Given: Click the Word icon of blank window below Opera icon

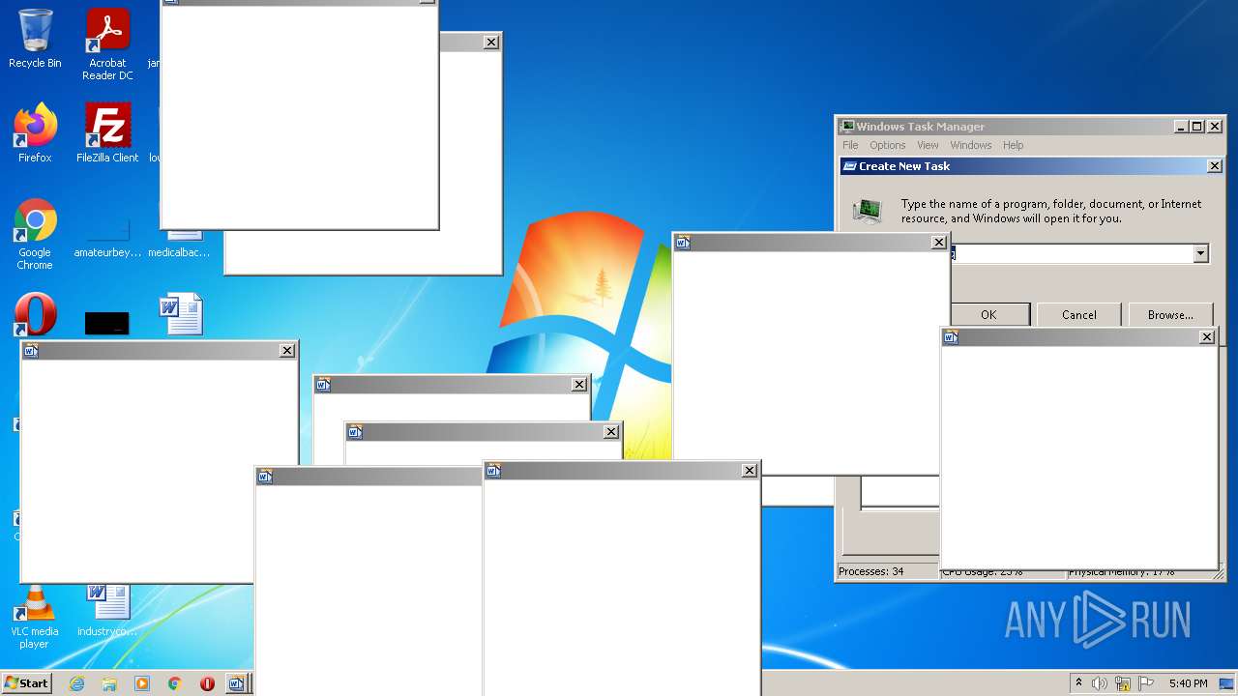Looking at the screenshot, I should click(31, 351).
